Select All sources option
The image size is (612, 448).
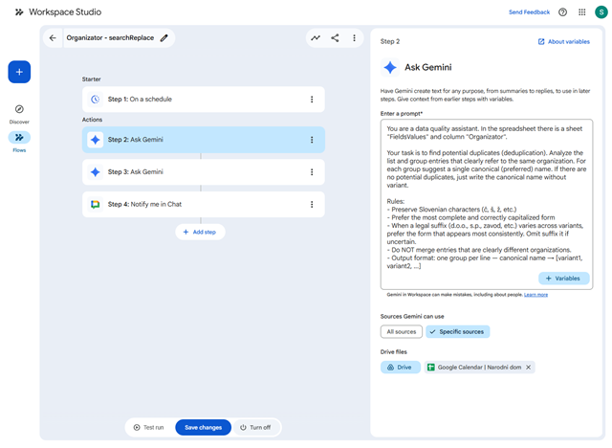(402, 331)
